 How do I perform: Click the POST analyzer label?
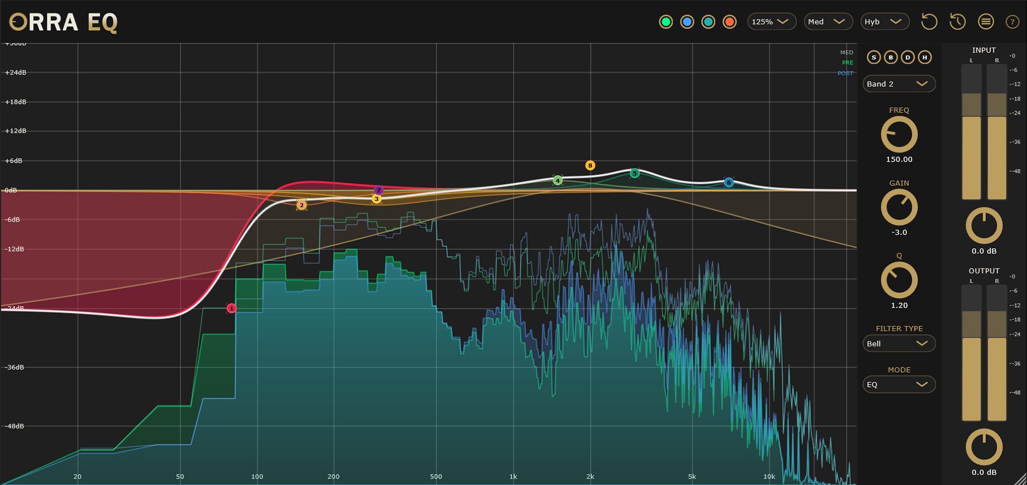point(846,74)
